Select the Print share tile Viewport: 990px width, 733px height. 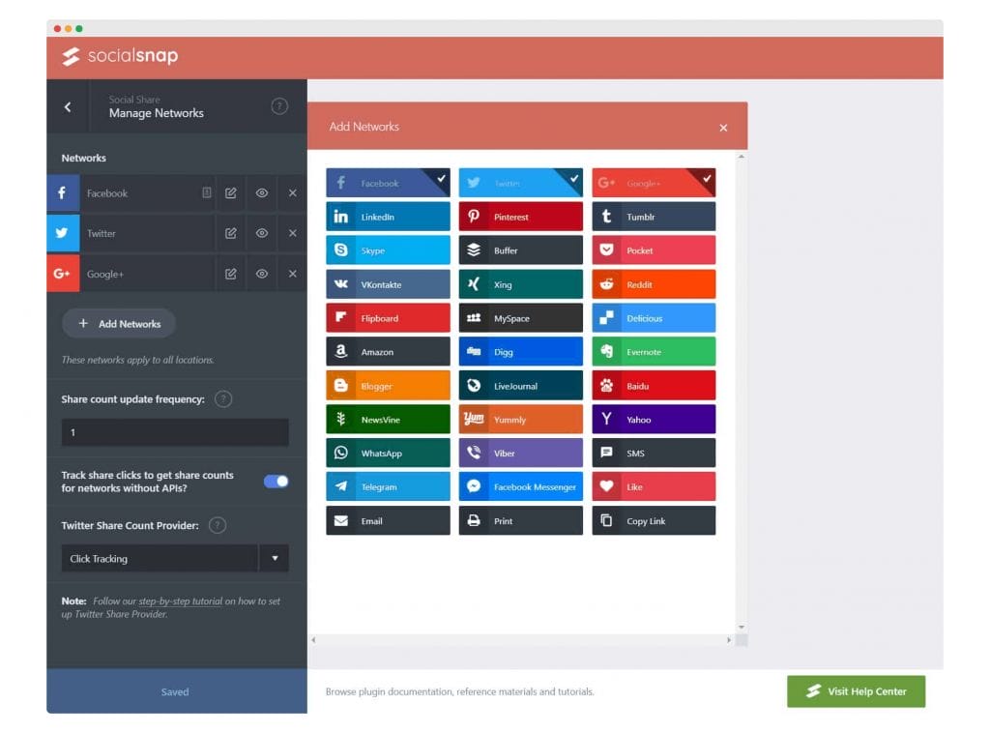[x=520, y=520]
